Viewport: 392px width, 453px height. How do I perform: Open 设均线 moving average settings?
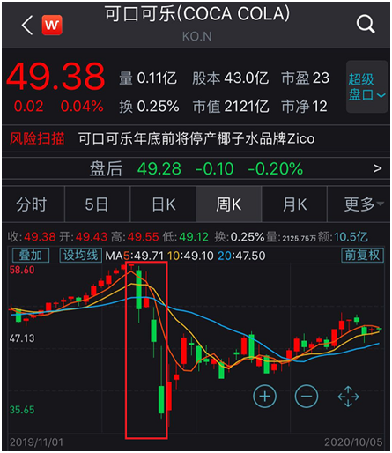(81, 256)
